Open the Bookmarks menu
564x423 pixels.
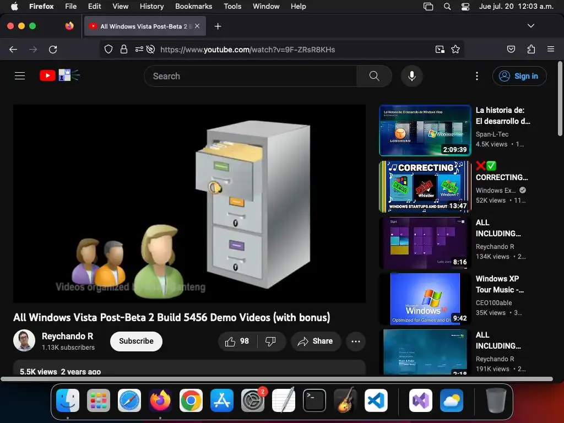click(x=193, y=7)
